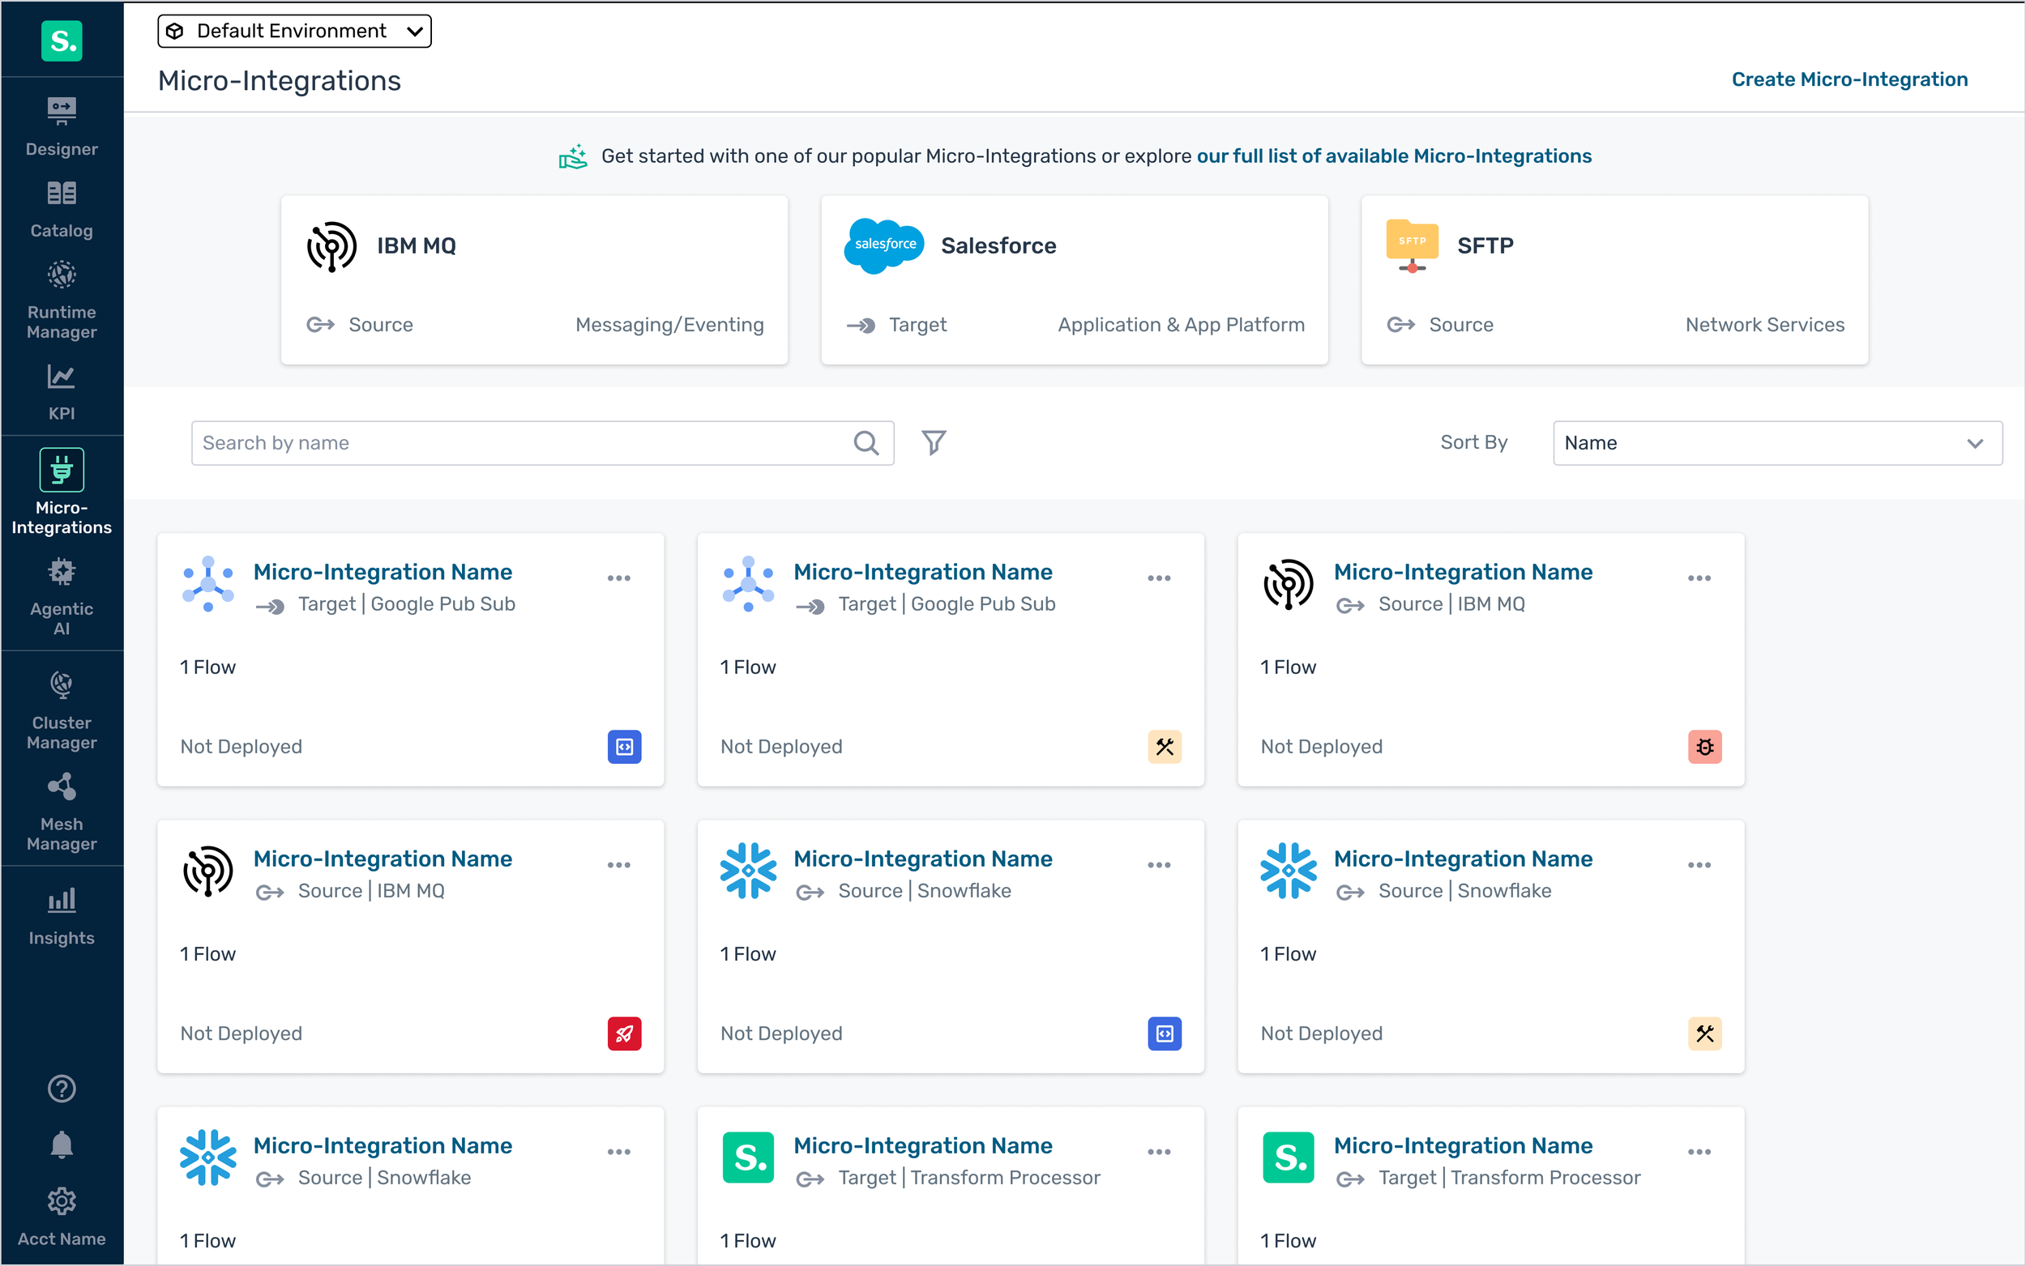
Task: Open the filter options beside search
Action: (x=934, y=442)
